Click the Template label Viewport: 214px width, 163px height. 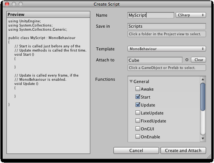105,49
